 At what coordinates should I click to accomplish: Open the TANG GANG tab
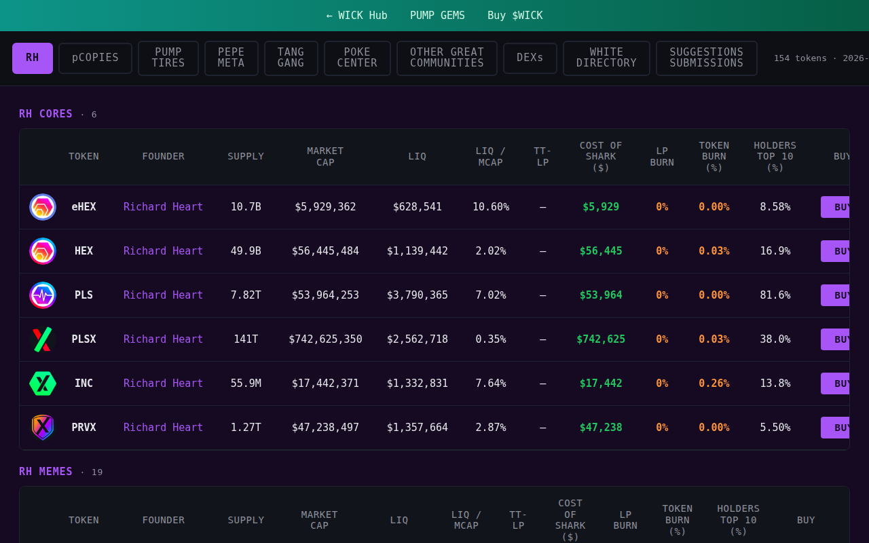click(x=291, y=58)
